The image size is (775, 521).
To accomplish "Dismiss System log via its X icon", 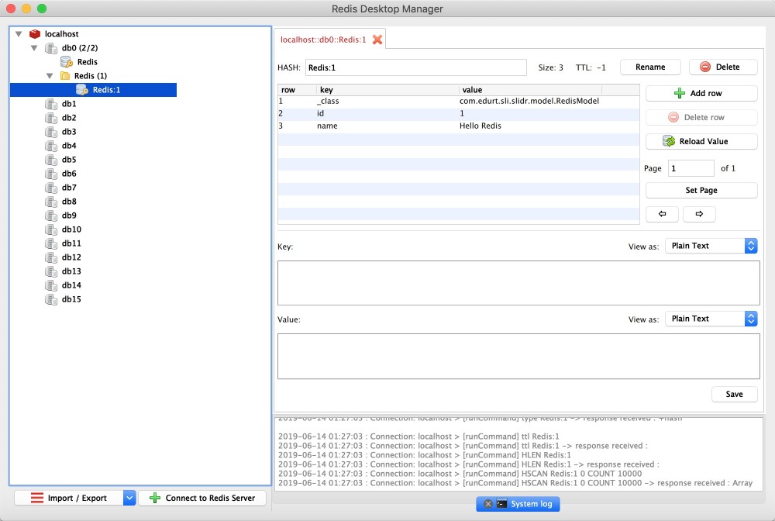I will [487, 504].
